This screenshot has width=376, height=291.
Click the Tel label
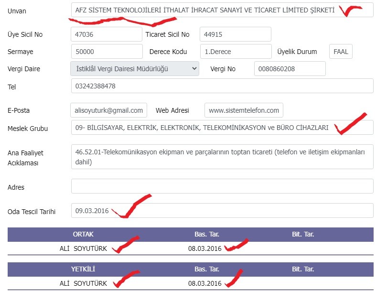tap(11, 87)
